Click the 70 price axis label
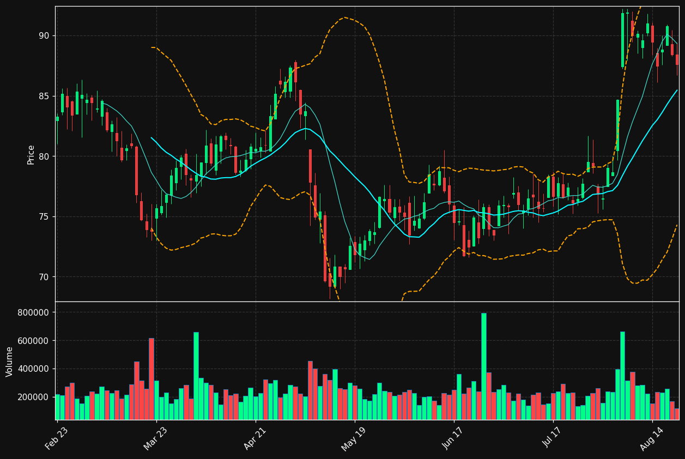 44,277
